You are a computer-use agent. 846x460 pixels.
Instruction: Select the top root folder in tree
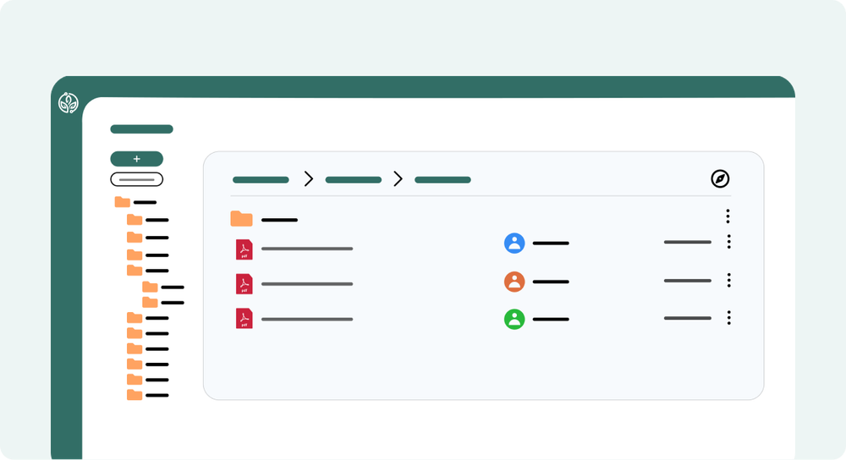pos(123,202)
